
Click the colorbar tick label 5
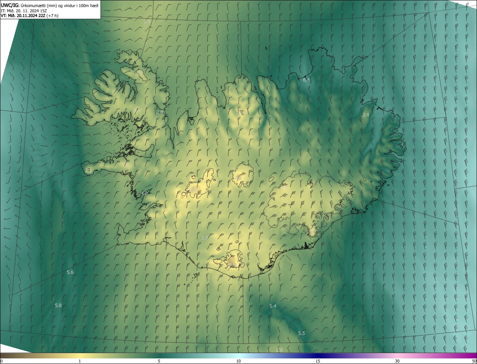click(159, 361)
